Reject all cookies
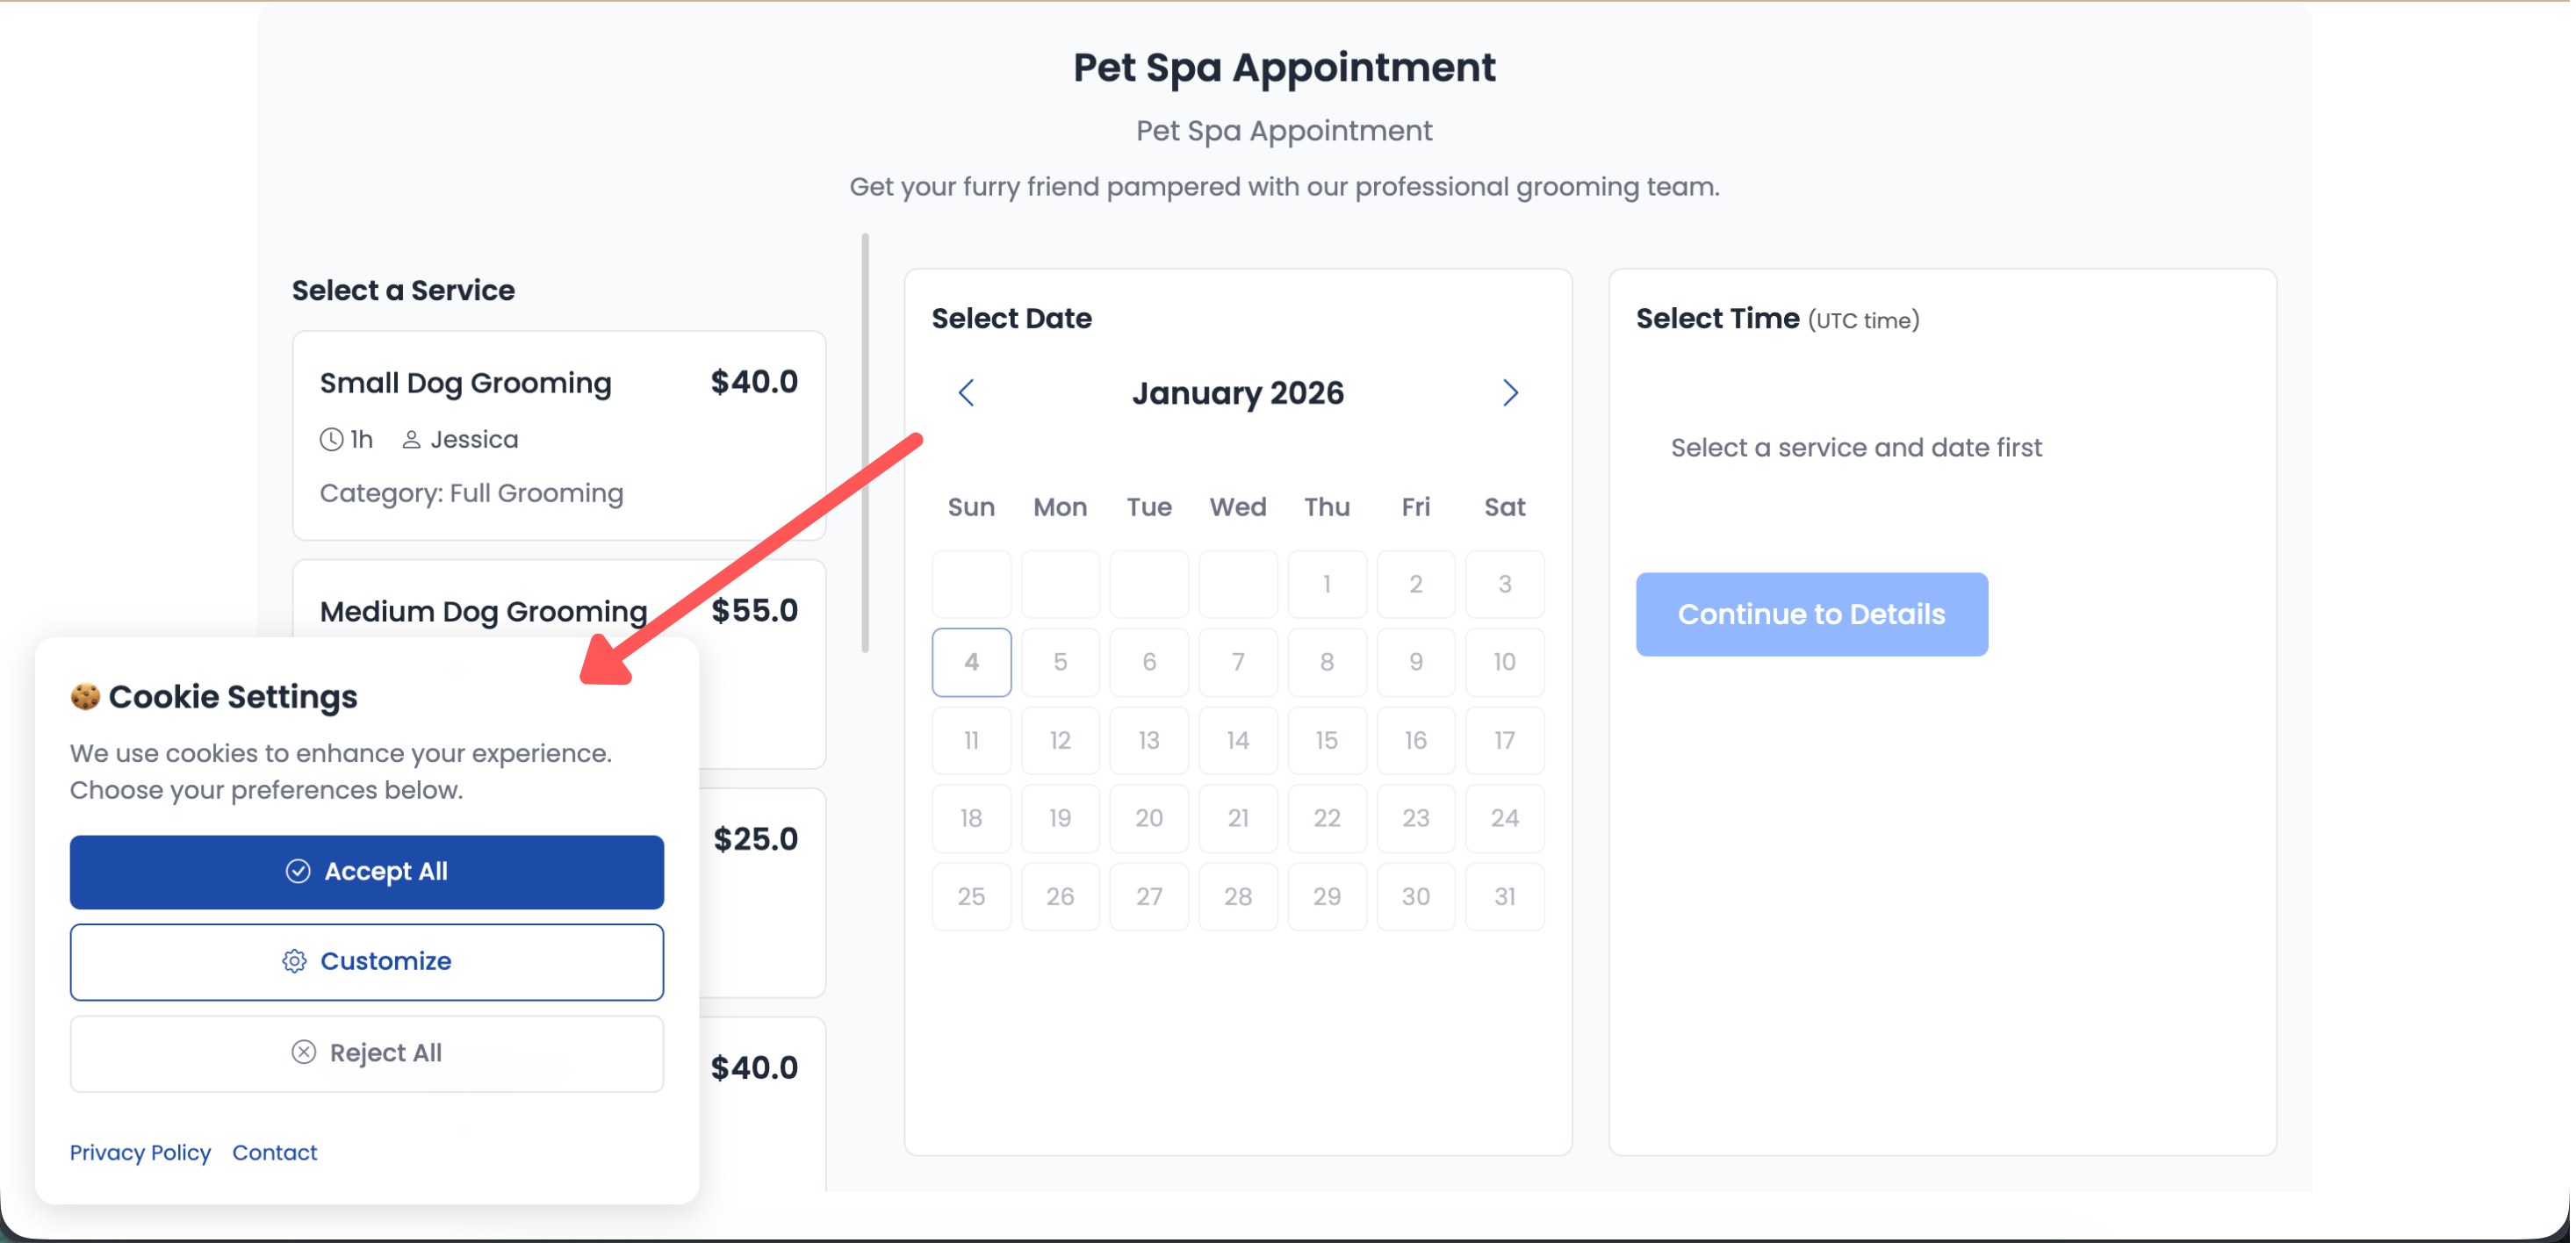This screenshot has width=2576, height=1243. click(x=367, y=1053)
